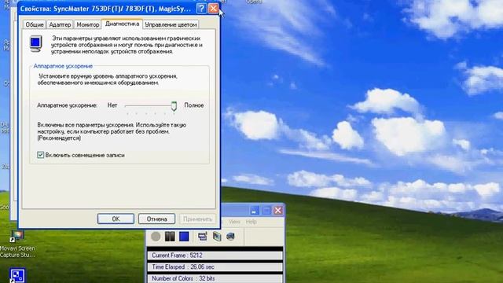Open the screen annotations toolbar icon
The image size is (503, 283).
point(203,237)
